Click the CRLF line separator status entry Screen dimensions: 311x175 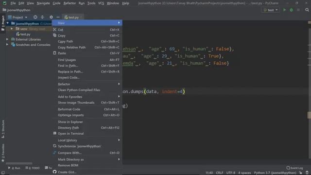(x=219, y=173)
